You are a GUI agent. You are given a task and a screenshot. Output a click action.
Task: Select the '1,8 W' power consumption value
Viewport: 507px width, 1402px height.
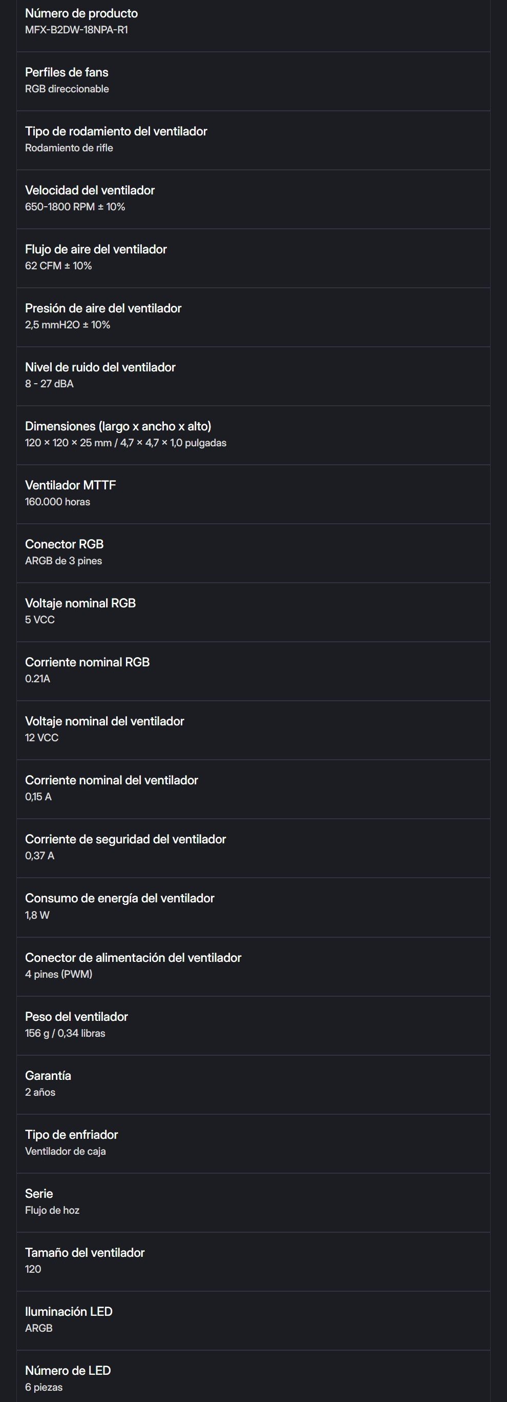[37, 915]
